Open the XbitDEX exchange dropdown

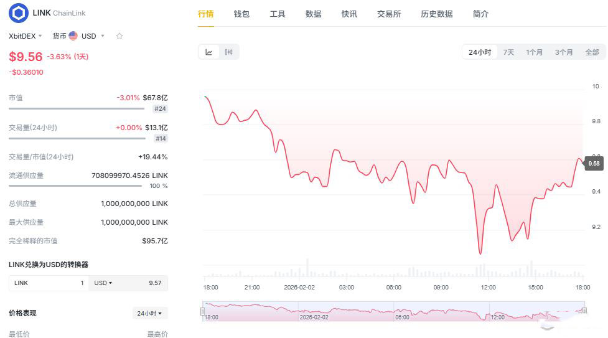tap(26, 36)
